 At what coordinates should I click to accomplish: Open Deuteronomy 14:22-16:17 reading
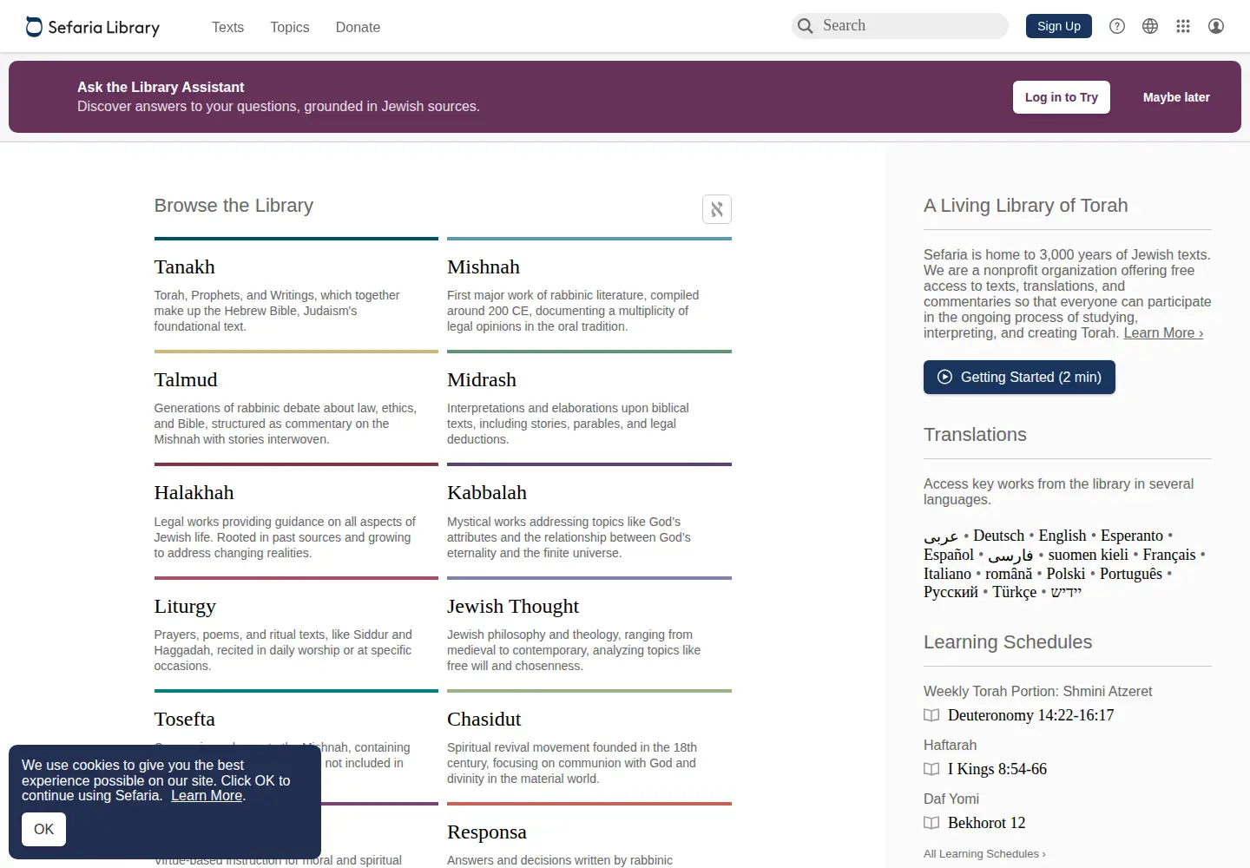point(1031,715)
